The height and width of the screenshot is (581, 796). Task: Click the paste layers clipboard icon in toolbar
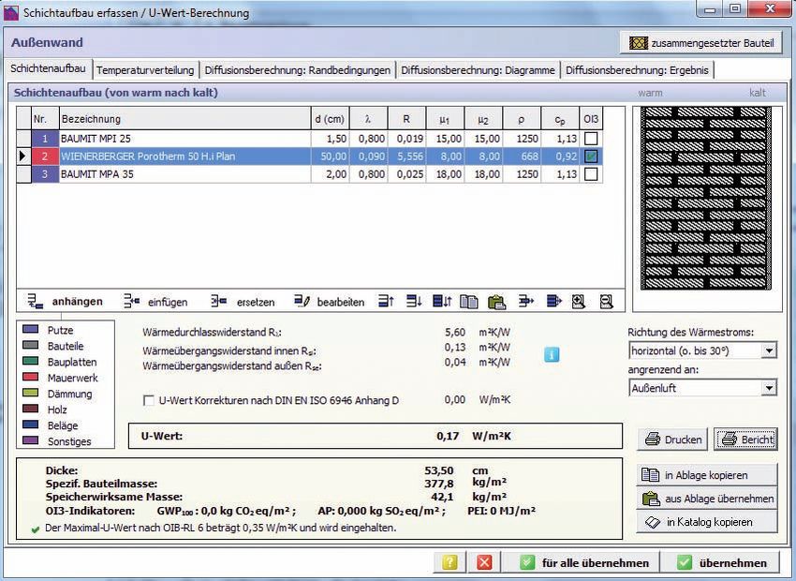(497, 302)
